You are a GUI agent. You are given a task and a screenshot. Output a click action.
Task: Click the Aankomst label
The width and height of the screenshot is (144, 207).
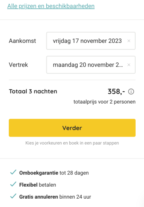click(22, 41)
